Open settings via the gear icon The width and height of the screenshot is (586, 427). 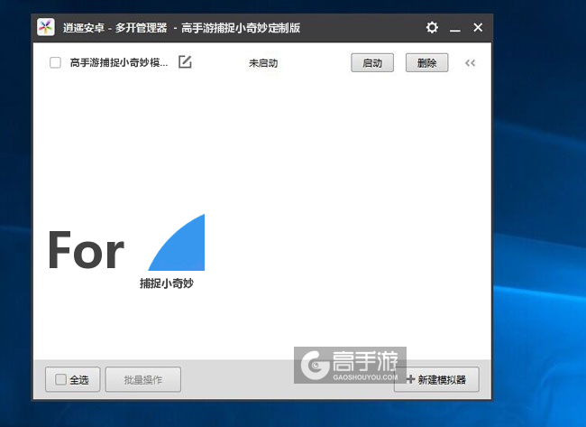432,28
